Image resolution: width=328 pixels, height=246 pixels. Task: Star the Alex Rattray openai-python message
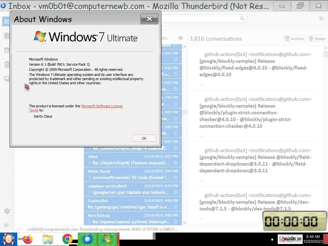click(176, 222)
